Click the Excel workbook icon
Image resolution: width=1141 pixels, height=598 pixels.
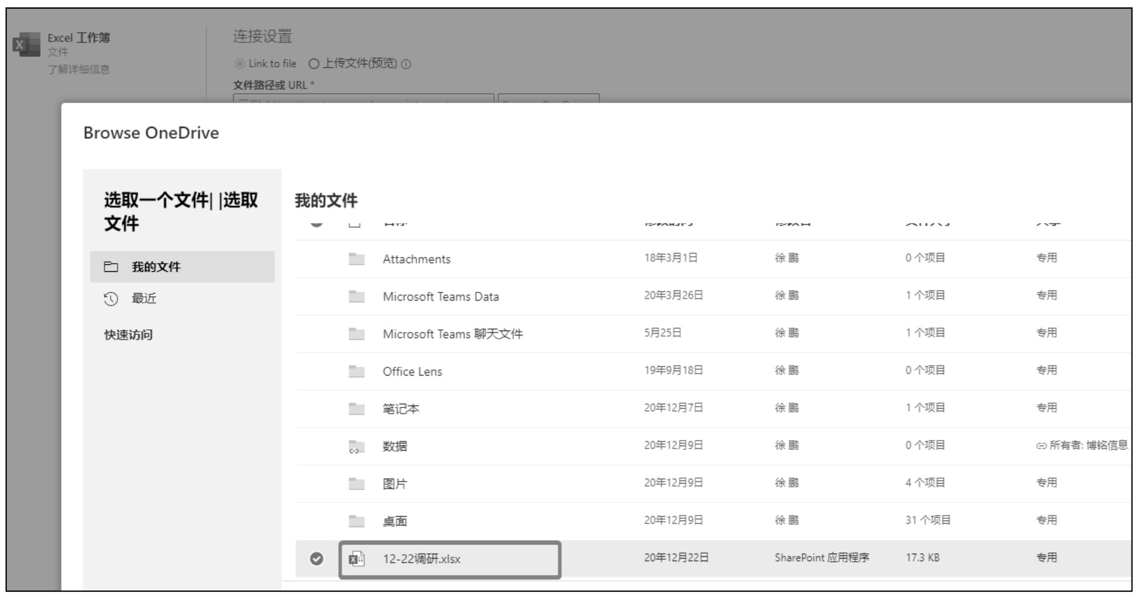[26, 44]
